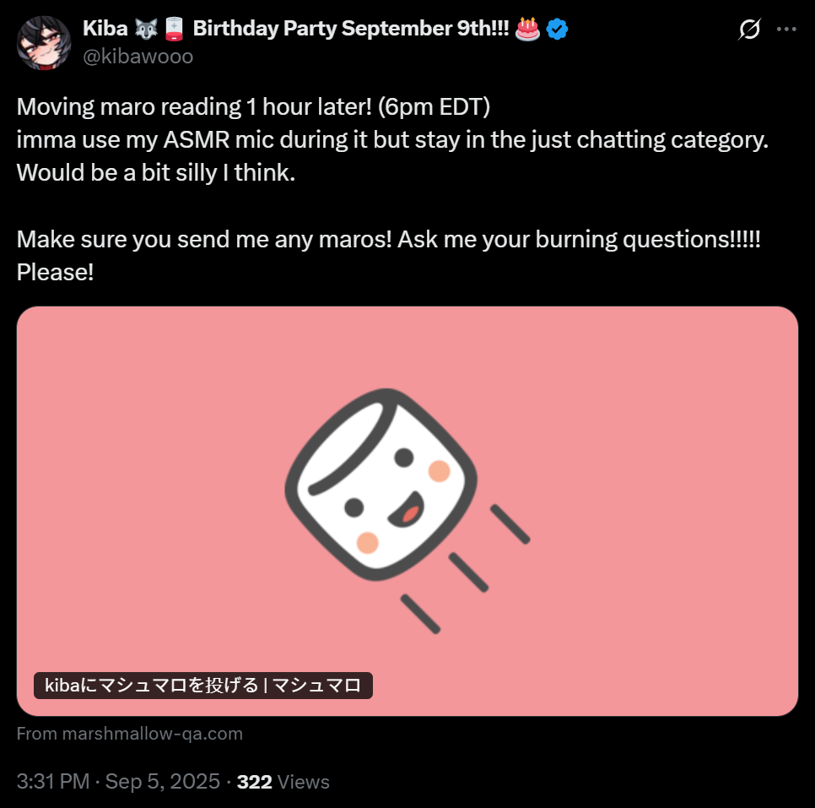
Task: Click the kibaにマシュマロを投げる card title label
Action: pos(203,685)
